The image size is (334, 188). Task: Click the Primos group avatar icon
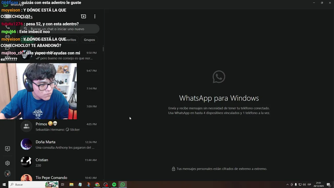[26, 126]
